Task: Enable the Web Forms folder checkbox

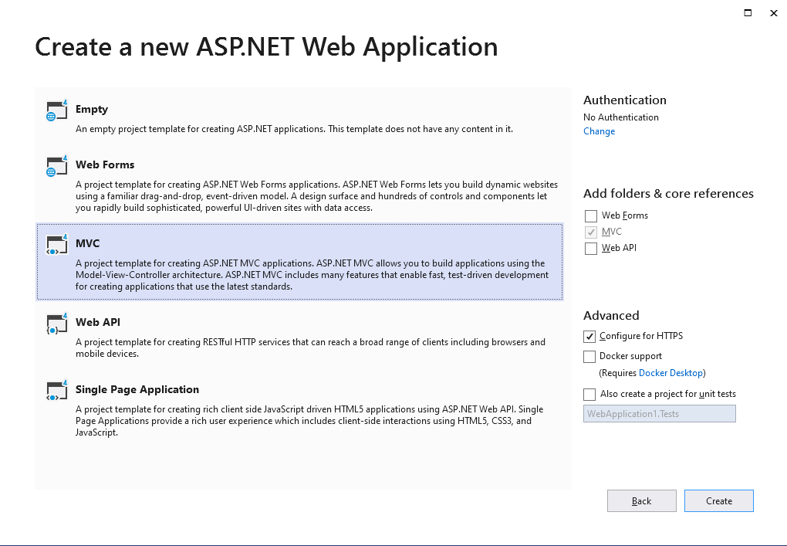Action: click(590, 215)
